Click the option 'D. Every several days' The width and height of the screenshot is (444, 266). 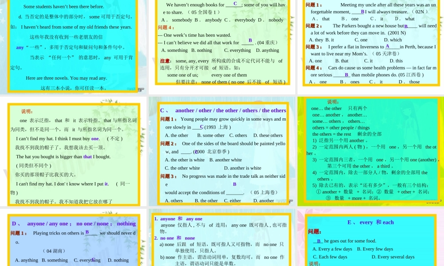tap(393, 257)
